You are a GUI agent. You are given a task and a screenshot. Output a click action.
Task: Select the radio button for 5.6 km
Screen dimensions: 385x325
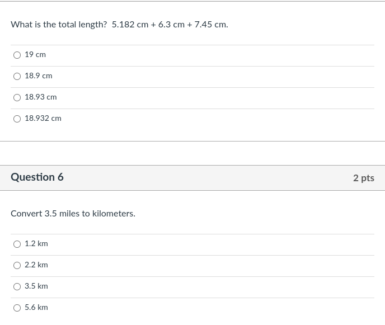tap(17, 308)
